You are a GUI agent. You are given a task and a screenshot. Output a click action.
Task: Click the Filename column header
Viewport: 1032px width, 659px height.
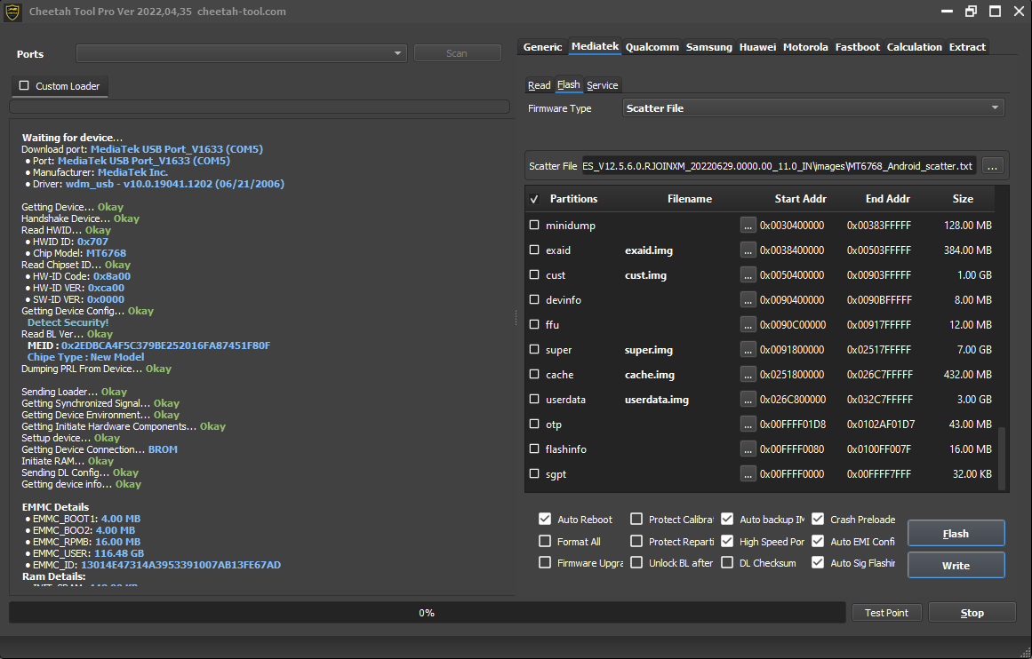(x=689, y=199)
